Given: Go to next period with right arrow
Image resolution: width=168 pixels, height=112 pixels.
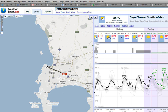Looking at the screenshot, I should coord(96,17).
